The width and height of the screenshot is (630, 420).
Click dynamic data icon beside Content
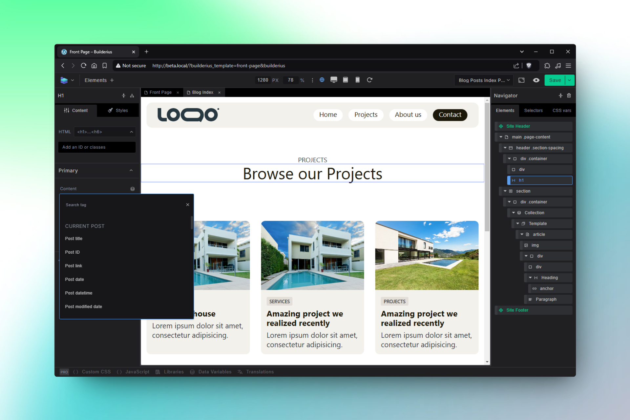click(x=133, y=189)
